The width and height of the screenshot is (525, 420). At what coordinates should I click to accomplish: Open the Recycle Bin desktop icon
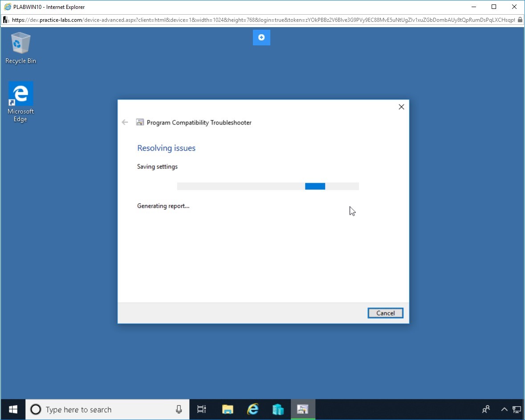coord(21,48)
